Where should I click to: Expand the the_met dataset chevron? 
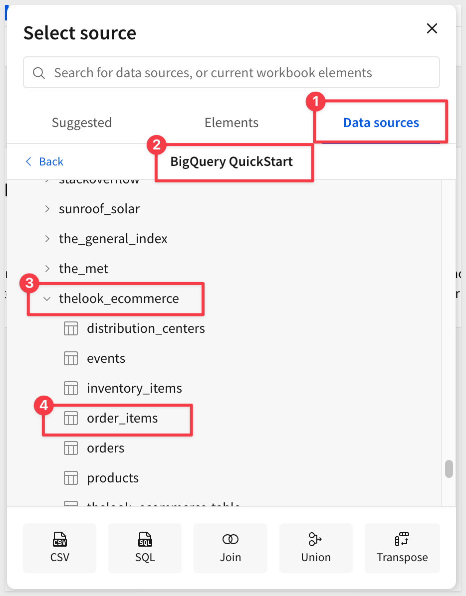[x=47, y=269]
